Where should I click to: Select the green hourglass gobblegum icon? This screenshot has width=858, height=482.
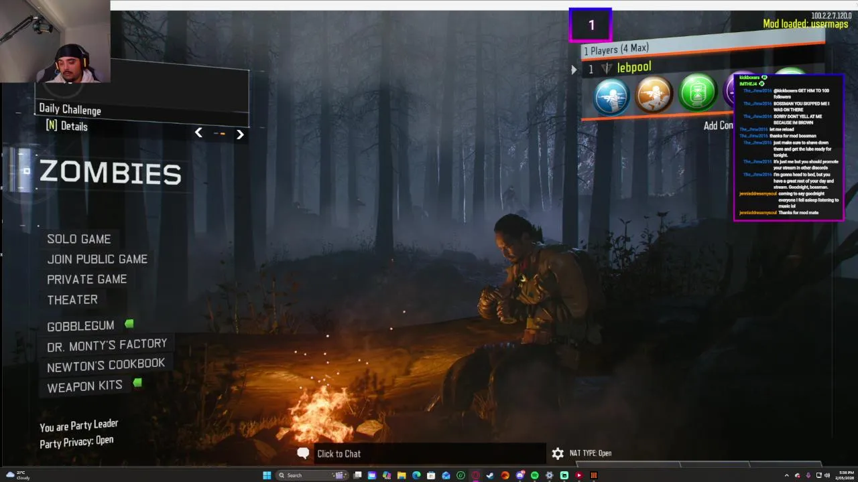698,92
